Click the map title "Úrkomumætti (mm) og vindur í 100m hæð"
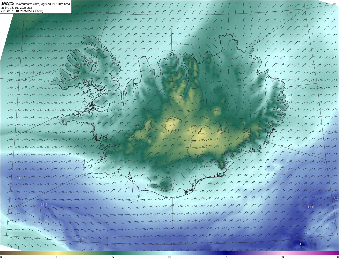339x259 pixels. tap(42, 4)
